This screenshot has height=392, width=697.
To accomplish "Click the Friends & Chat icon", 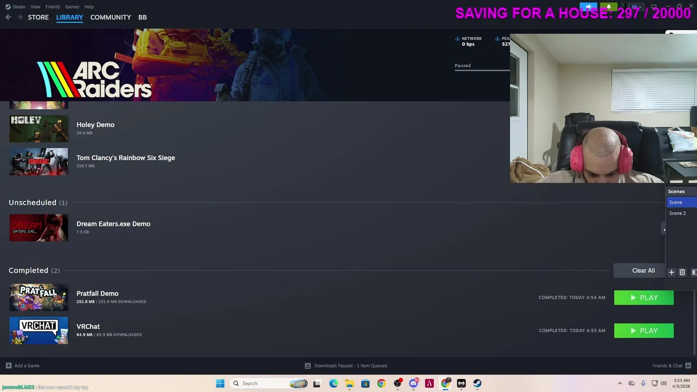I will (688, 366).
